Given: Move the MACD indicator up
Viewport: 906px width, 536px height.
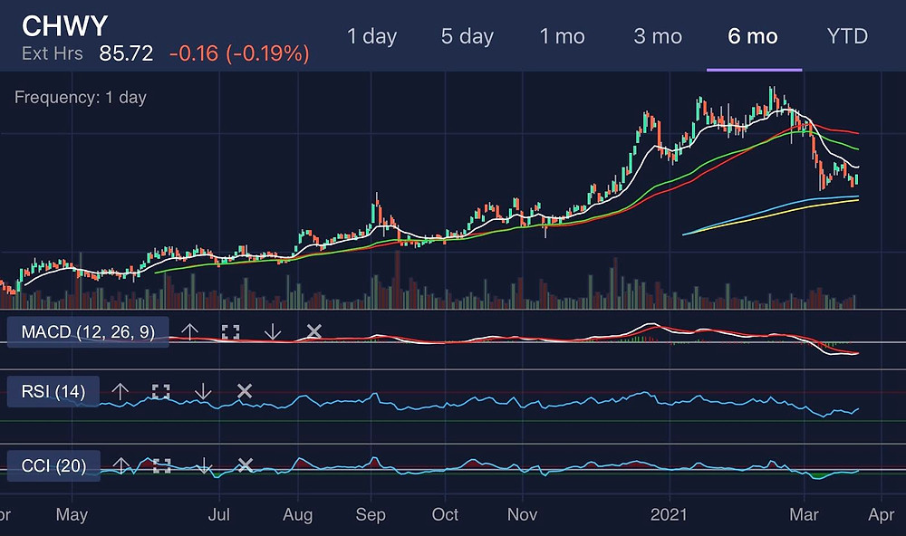Looking at the screenshot, I should pyautogui.click(x=189, y=331).
